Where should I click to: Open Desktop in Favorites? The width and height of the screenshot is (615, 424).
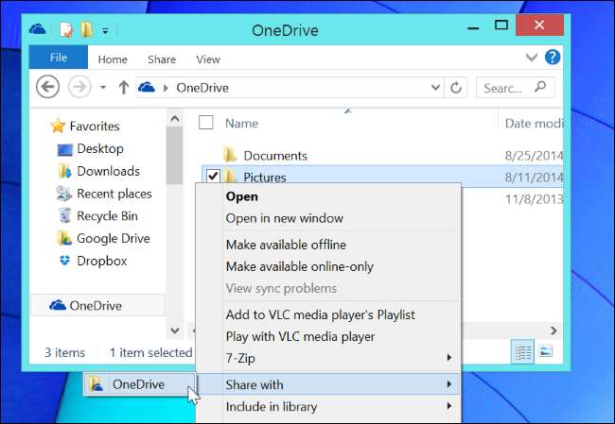coord(100,149)
